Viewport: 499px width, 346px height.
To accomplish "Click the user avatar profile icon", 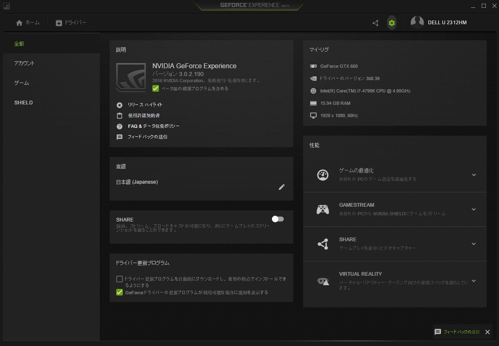I will click(x=417, y=23).
